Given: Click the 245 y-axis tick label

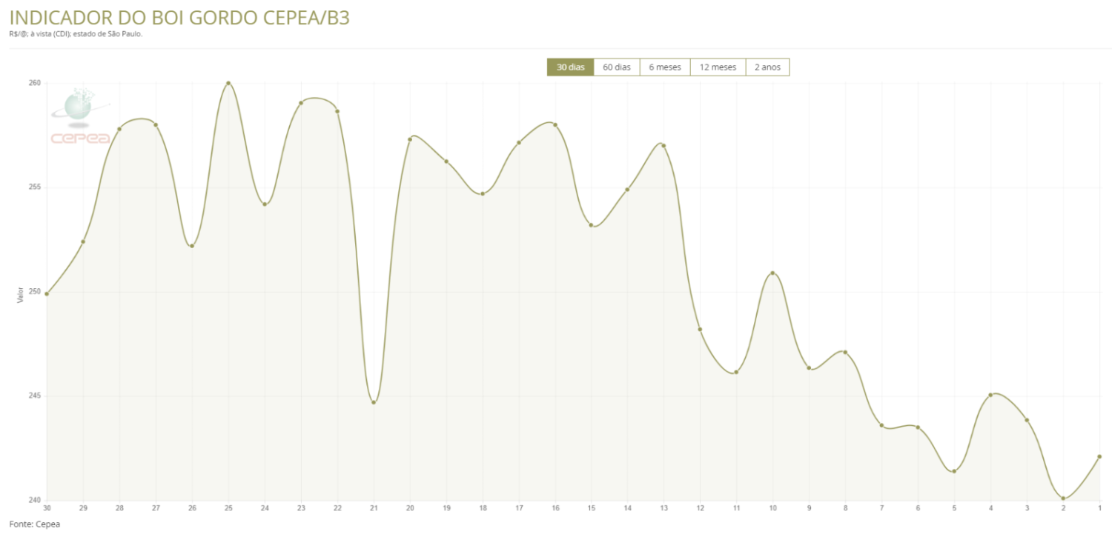Looking at the screenshot, I should click(35, 396).
